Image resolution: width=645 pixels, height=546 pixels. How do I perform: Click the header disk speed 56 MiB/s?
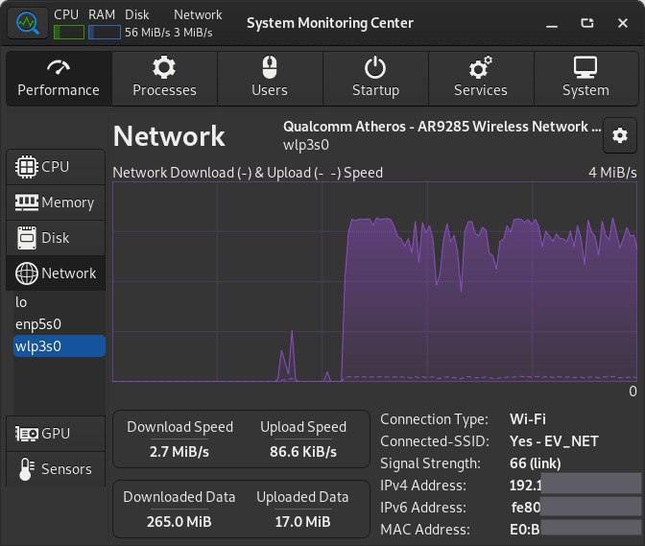(x=147, y=33)
